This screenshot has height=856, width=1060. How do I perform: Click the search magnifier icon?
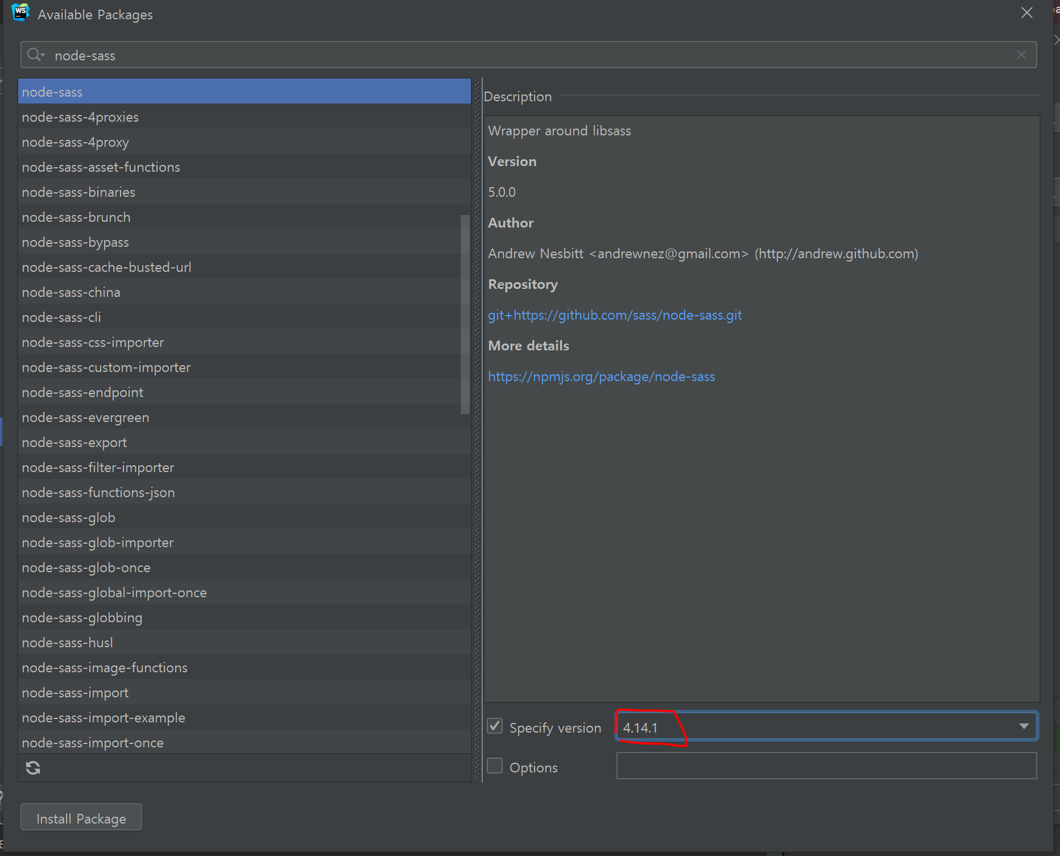(35, 55)
